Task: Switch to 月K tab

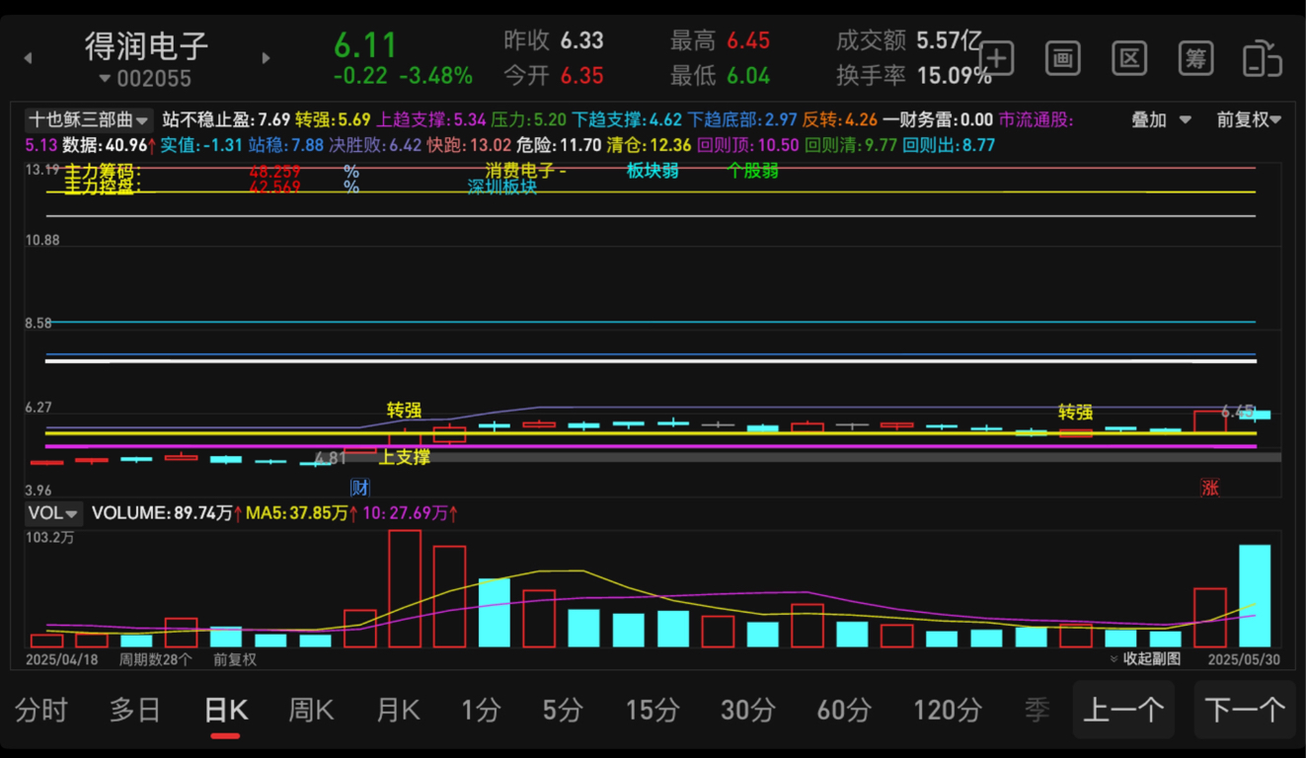Action: [x=398, y=710]
